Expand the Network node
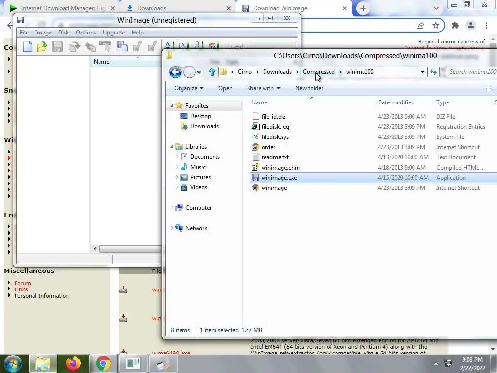This screenshot has height=373, width=497. tap(172, 228)
